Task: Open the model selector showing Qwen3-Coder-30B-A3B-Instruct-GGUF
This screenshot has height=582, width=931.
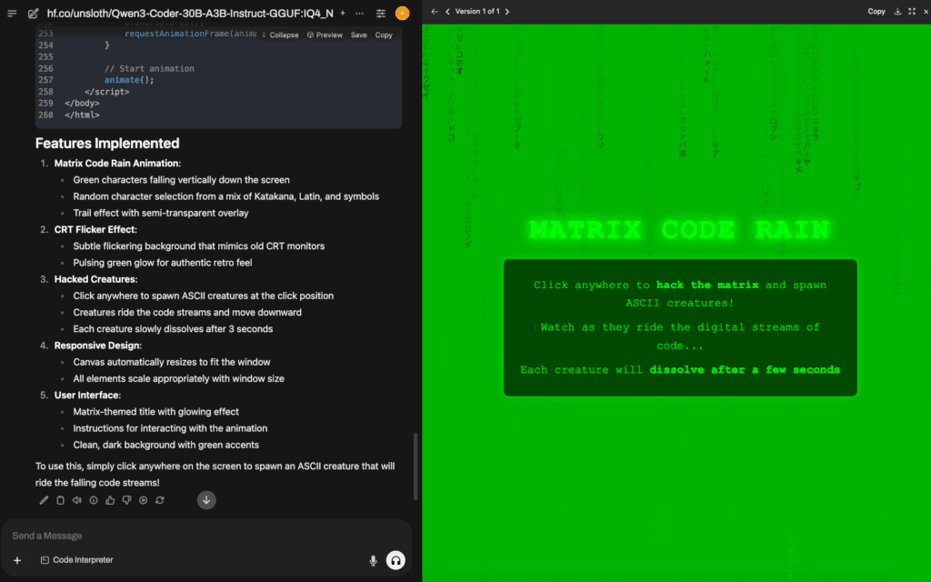Action: 190,13
